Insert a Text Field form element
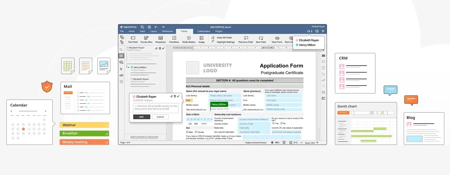This screenshot has height=175, width=450. [x=133, y=40]
